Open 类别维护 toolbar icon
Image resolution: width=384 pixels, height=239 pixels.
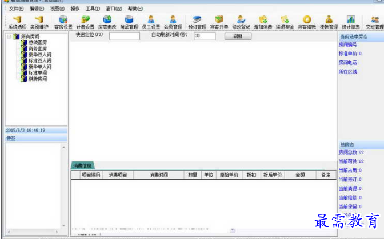click(39, 22)
